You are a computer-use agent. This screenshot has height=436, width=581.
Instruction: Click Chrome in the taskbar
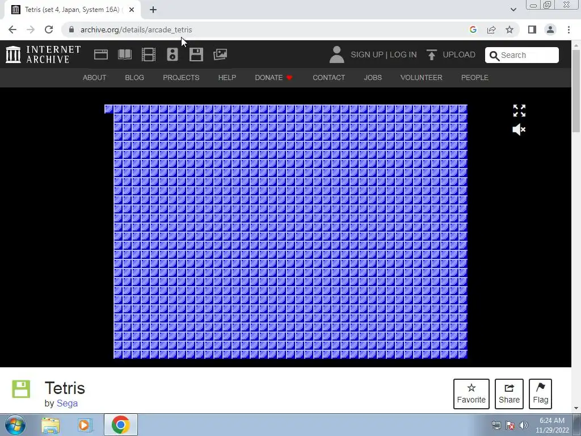[x=120, y=425]
